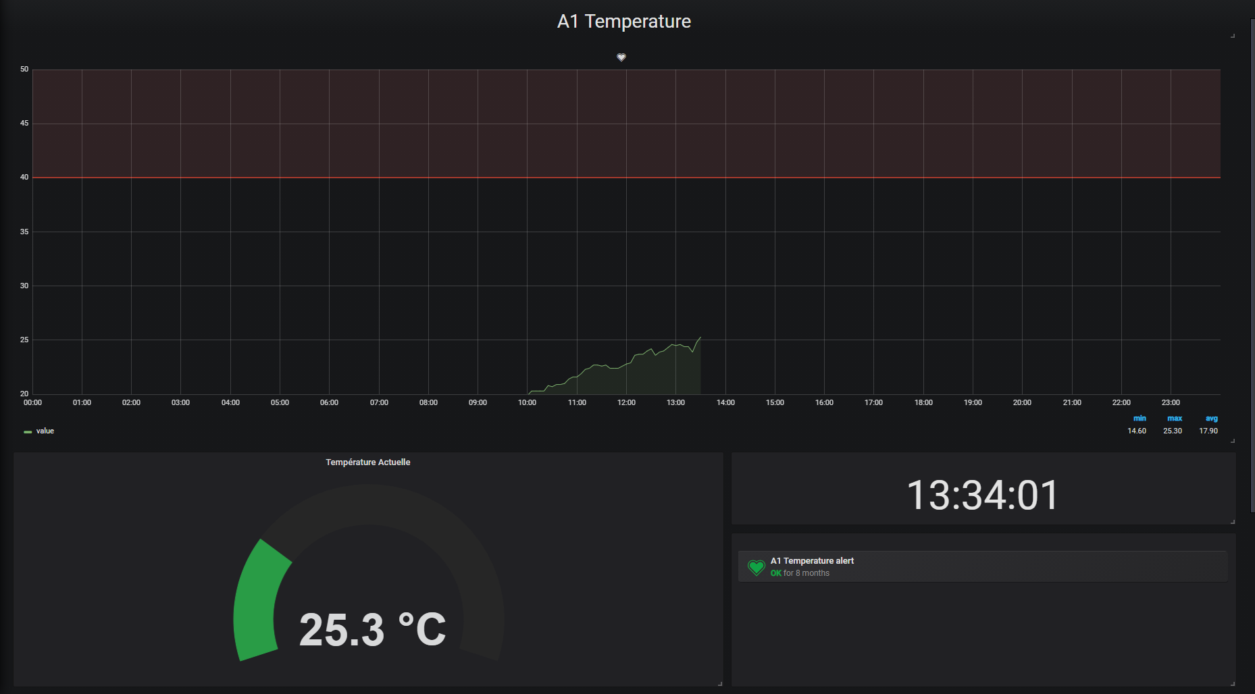Click the 13:34:01 clock display

point(983,495)
